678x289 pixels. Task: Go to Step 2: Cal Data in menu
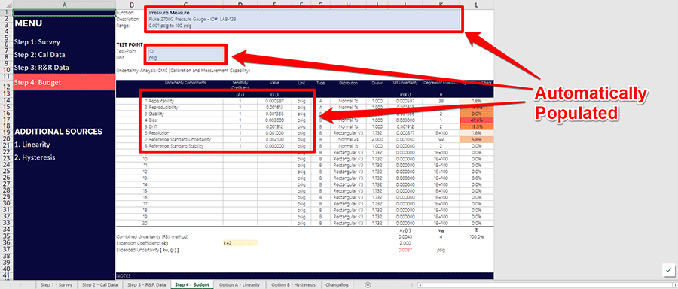(x=39, y=55)
